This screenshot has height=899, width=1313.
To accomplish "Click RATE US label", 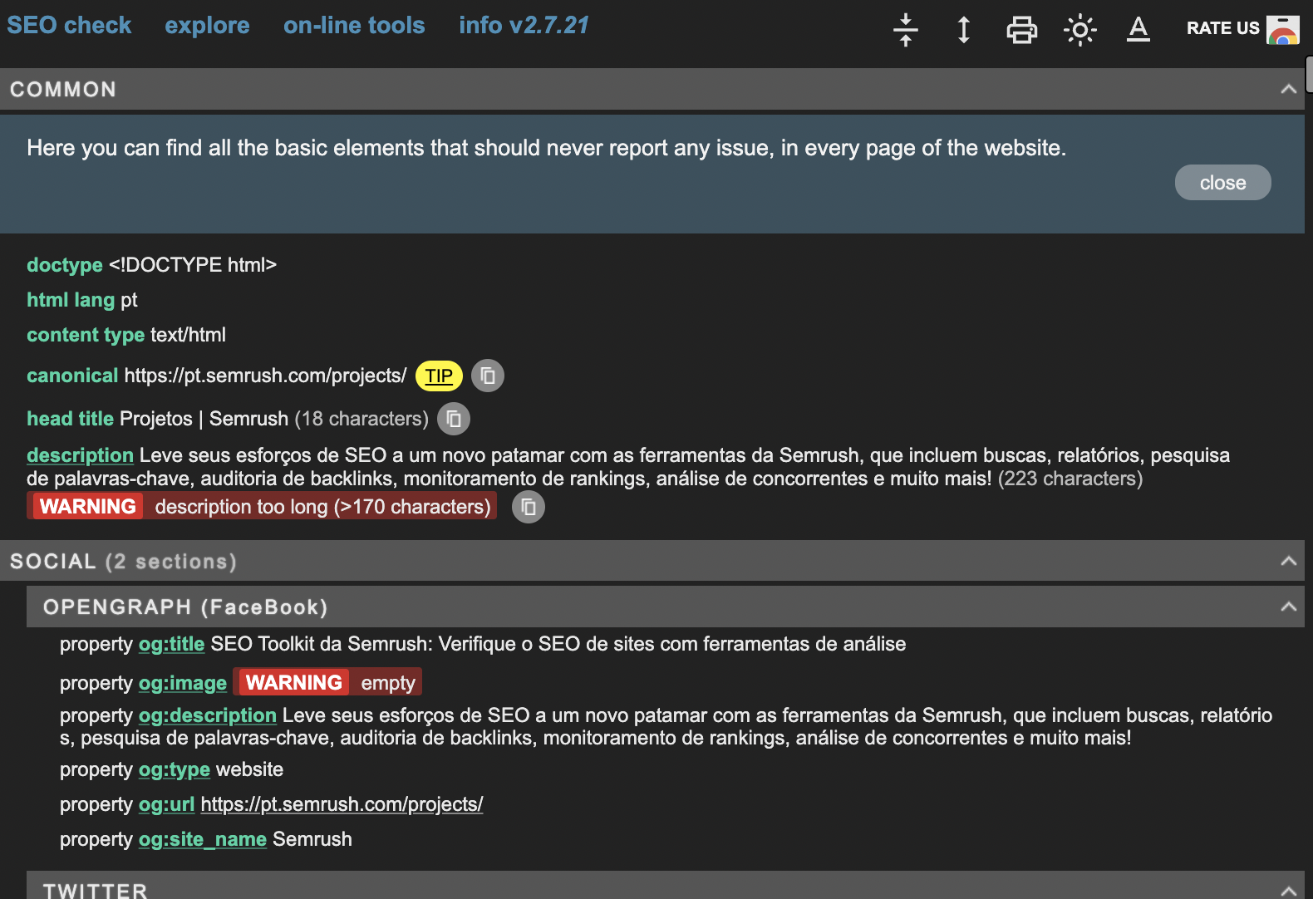I will click(1222, 28).
